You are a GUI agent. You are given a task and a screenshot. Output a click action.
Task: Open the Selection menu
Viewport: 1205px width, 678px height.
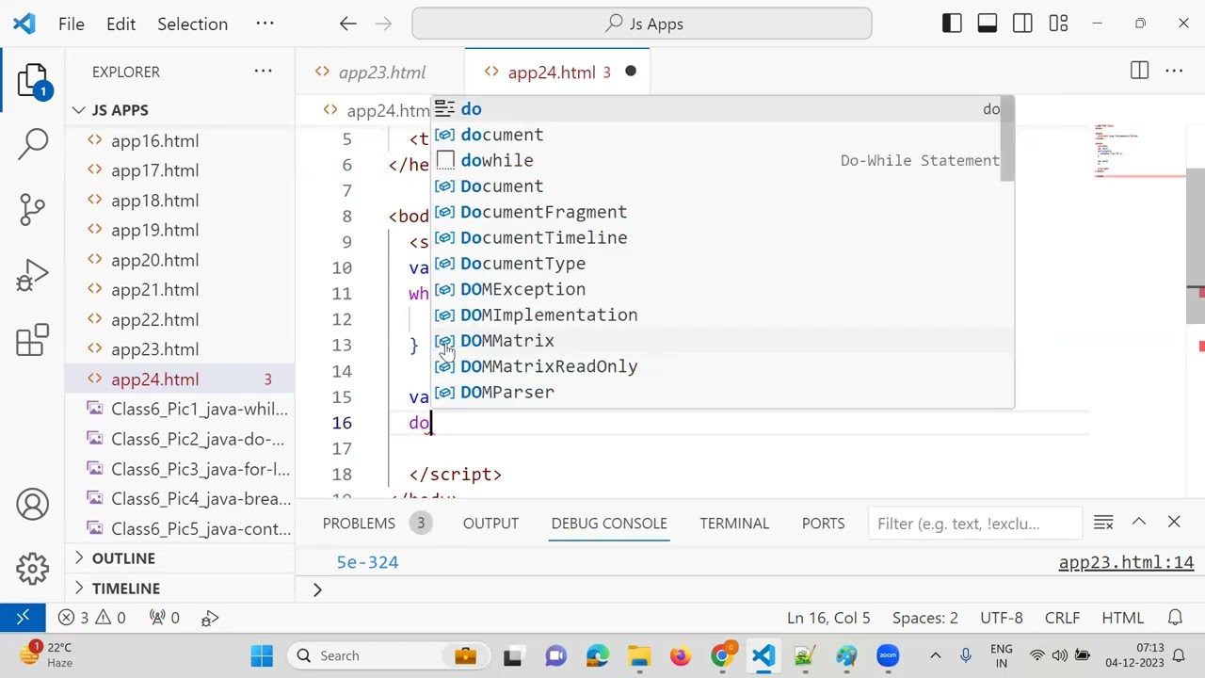193,24
